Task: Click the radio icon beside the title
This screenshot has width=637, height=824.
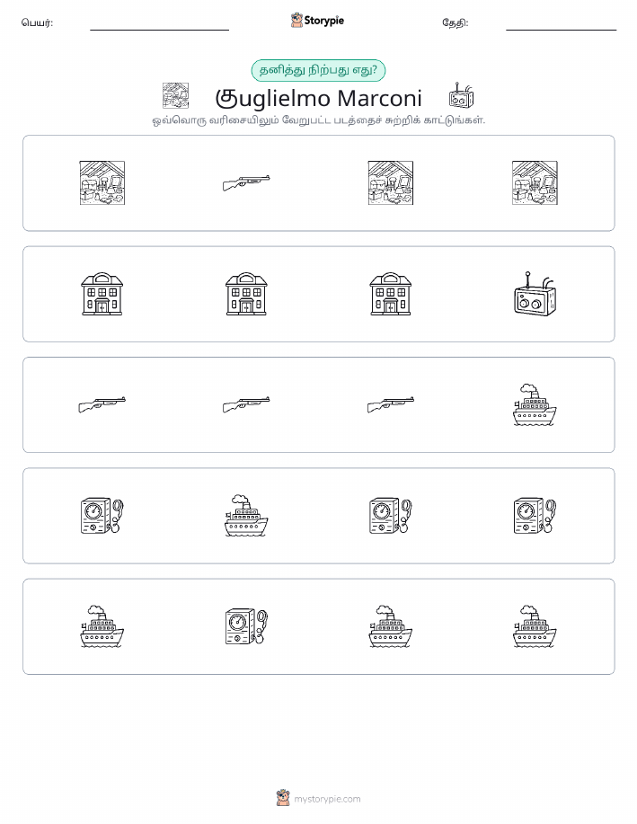Action: pos(461,95)
